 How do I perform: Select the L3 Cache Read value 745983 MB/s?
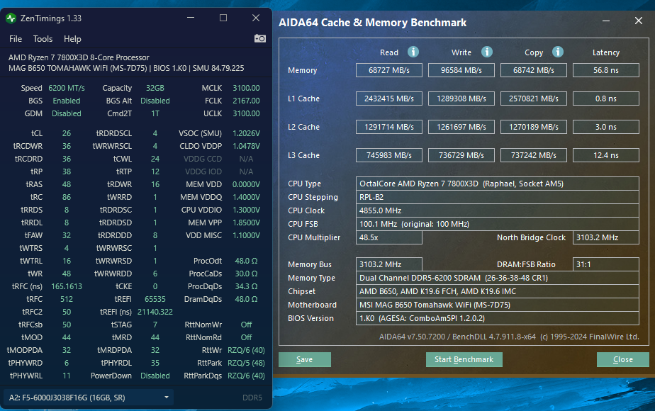[x=389, y=155]
